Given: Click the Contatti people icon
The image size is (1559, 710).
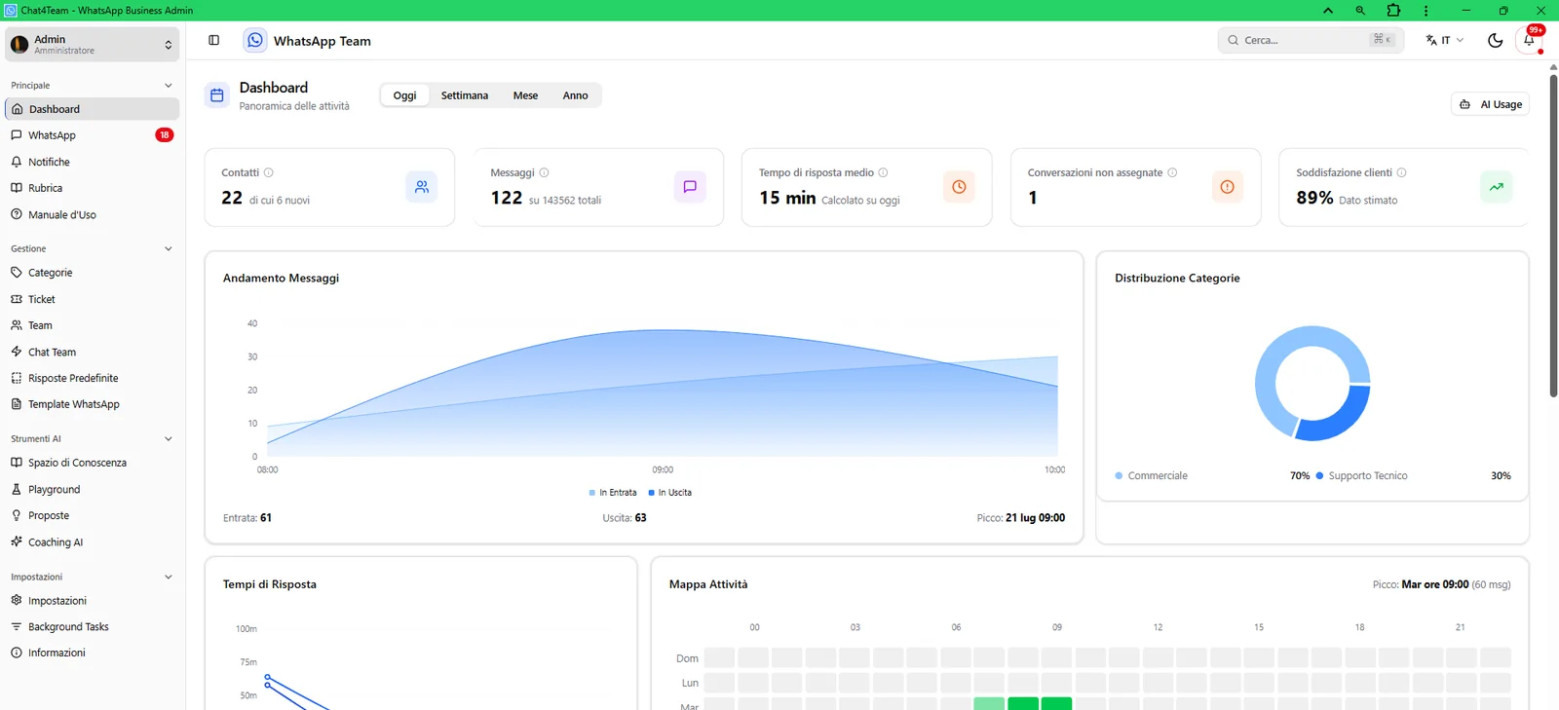Looking at the screenshot, I should point(422,187).
